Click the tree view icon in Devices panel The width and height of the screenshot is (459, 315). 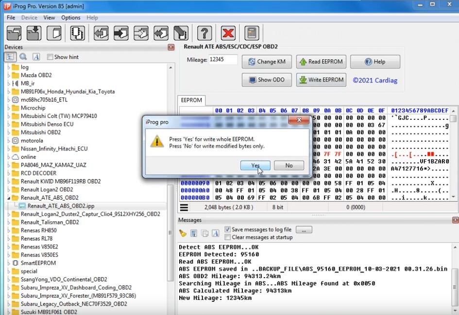point(10,57)
